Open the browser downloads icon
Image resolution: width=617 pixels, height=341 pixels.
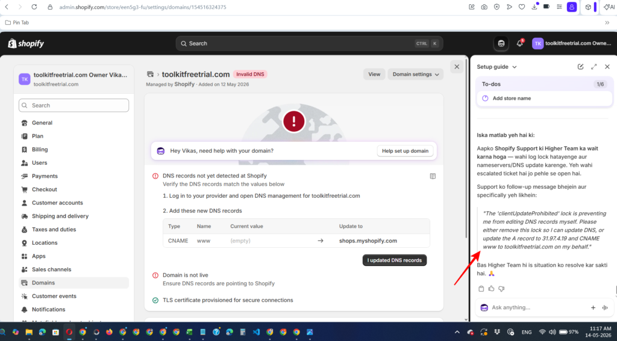tap(534, 7)
